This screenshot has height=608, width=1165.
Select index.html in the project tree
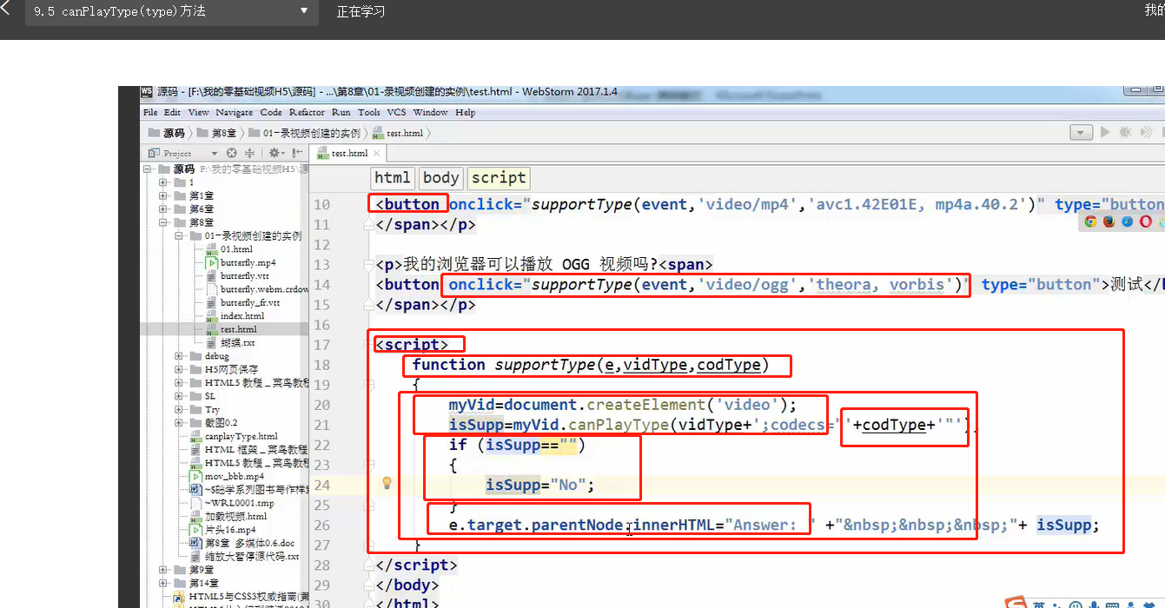pos(235,316)
